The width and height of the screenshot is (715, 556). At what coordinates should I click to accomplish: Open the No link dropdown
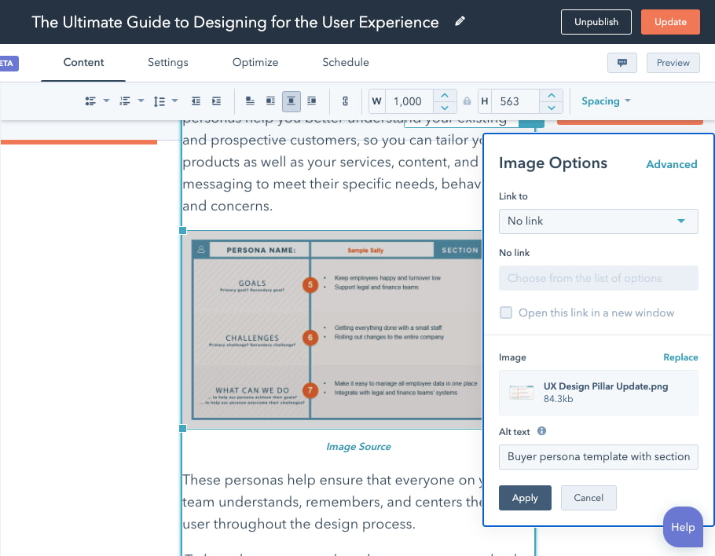pos(598,221)
